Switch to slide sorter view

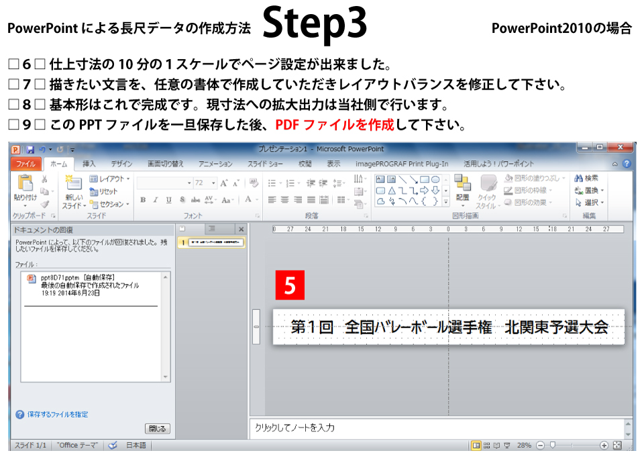pos(487,445)
